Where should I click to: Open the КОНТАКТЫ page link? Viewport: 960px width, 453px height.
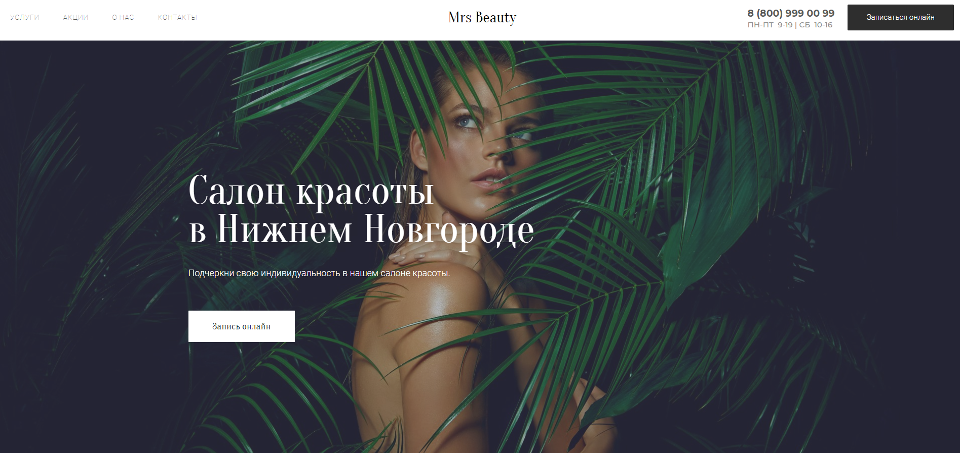point(177,17)
